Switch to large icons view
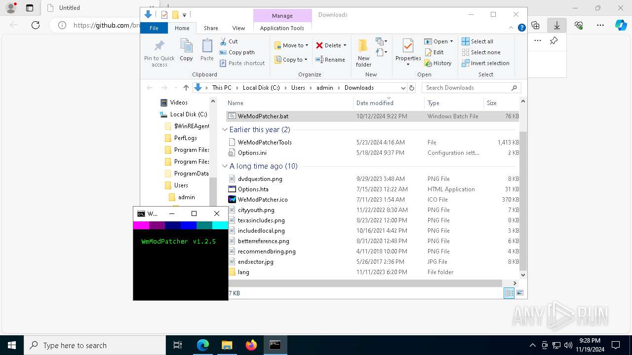The image size is (632, 355). pyautogui.click(x=519, y=293)
